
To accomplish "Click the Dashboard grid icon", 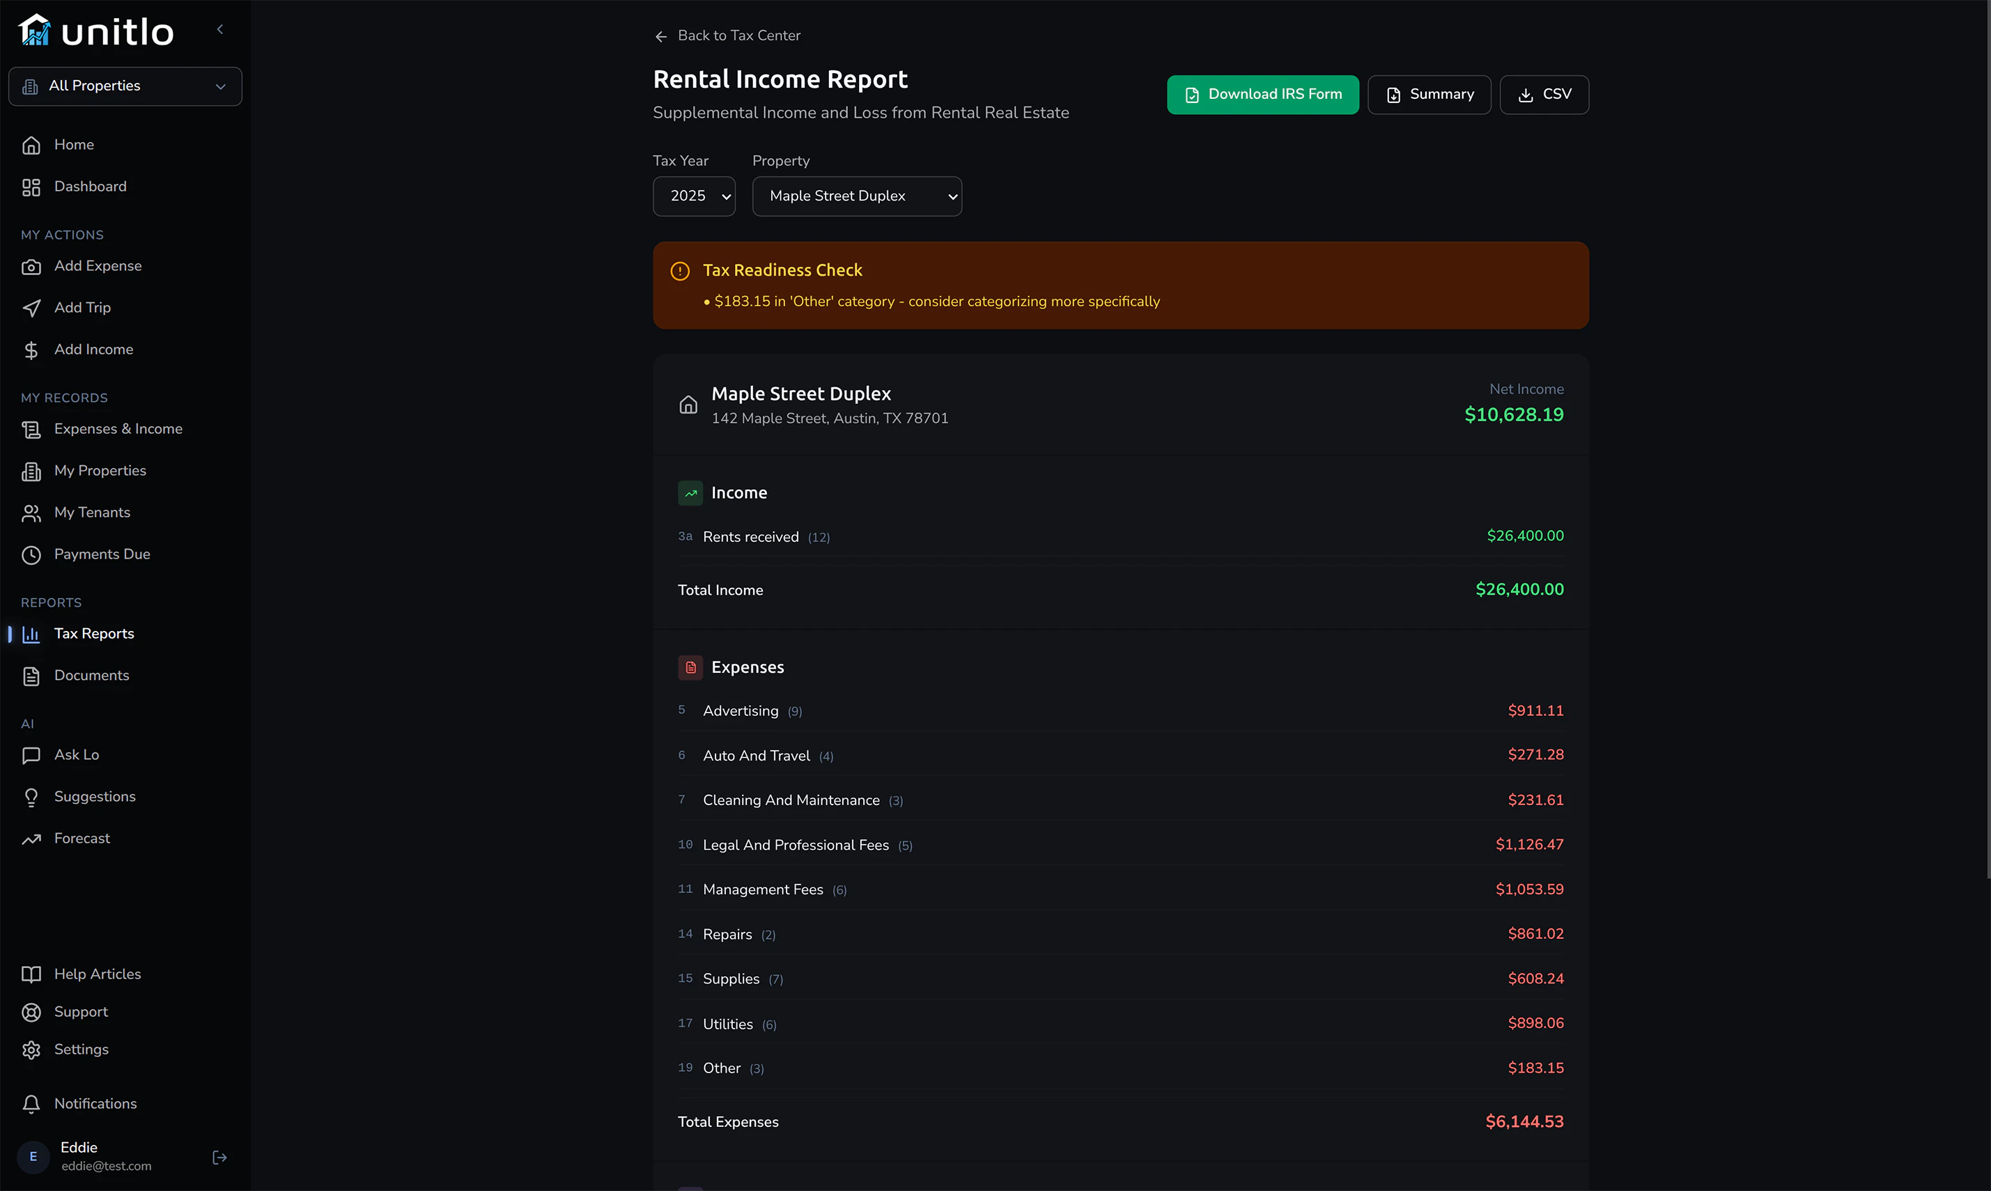I will click(x=31, y=187).
